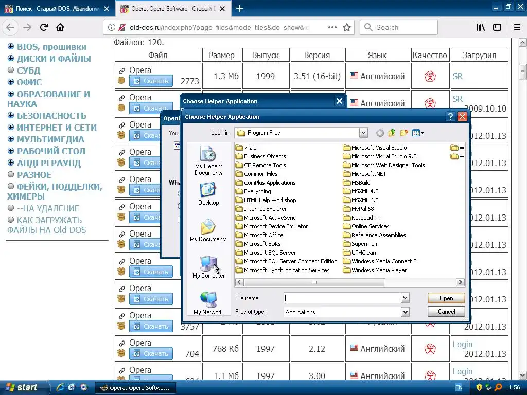
Task: Click the file list horizontal scrollbar thumb
Action: pos(314,282)
